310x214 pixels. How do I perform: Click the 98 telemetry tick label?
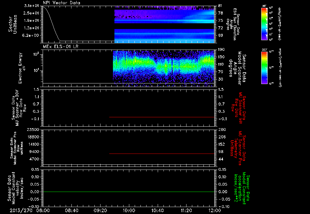pyautogui.click(x=220, y=152)
